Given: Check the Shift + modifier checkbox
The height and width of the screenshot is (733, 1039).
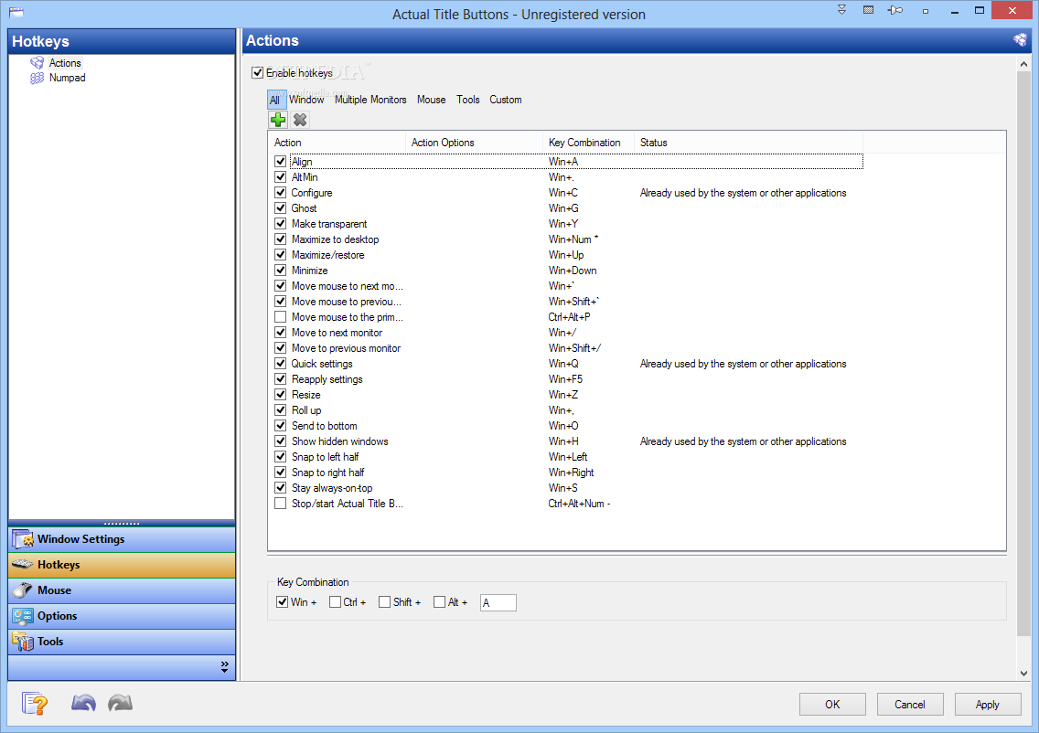Looking at the screenshot, I should pyautogui.click(x=384, y=602).
